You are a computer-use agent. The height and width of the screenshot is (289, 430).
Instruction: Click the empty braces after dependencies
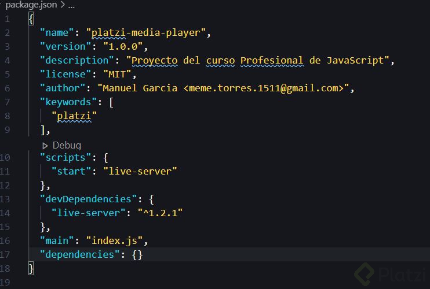click(x=137, y=255)
